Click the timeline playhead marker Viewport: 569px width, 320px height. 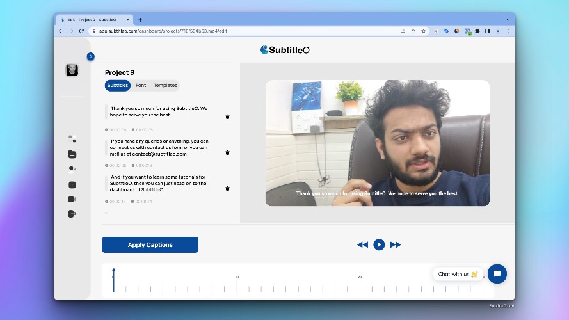[113, 280]
